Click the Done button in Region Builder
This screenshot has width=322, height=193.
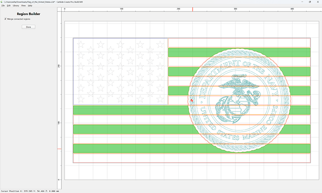click(x=28, y=27)
